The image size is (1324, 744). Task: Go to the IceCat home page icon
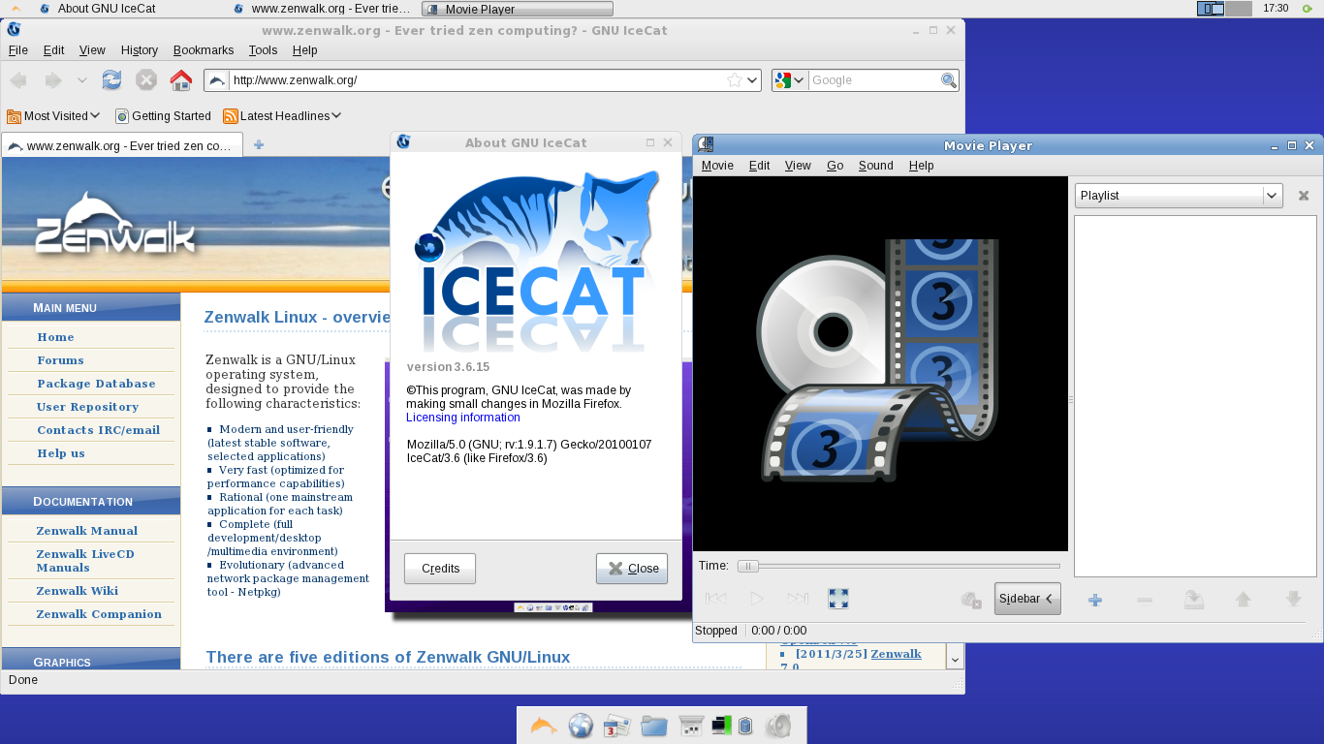(181, 80)
